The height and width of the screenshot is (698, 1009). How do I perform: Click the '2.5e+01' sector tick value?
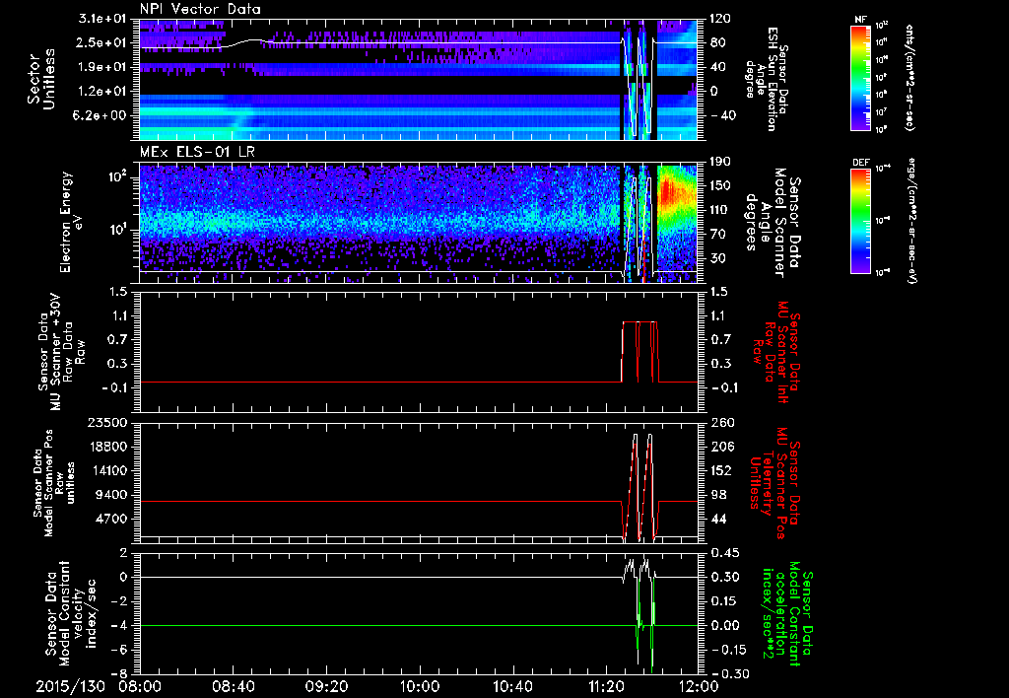coord(100,42)
